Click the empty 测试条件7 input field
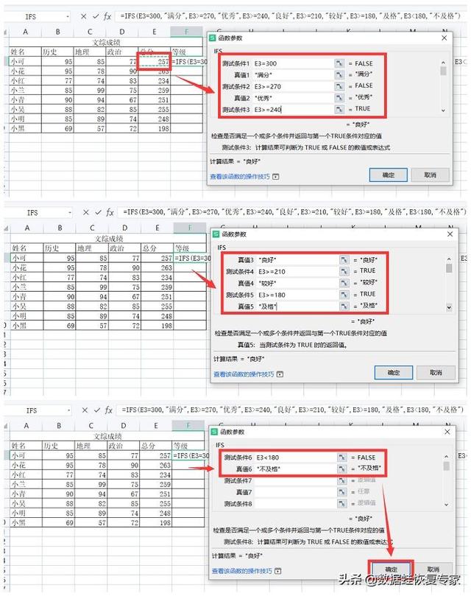Viewport: 471px width, 596px height. pos(296,481)
